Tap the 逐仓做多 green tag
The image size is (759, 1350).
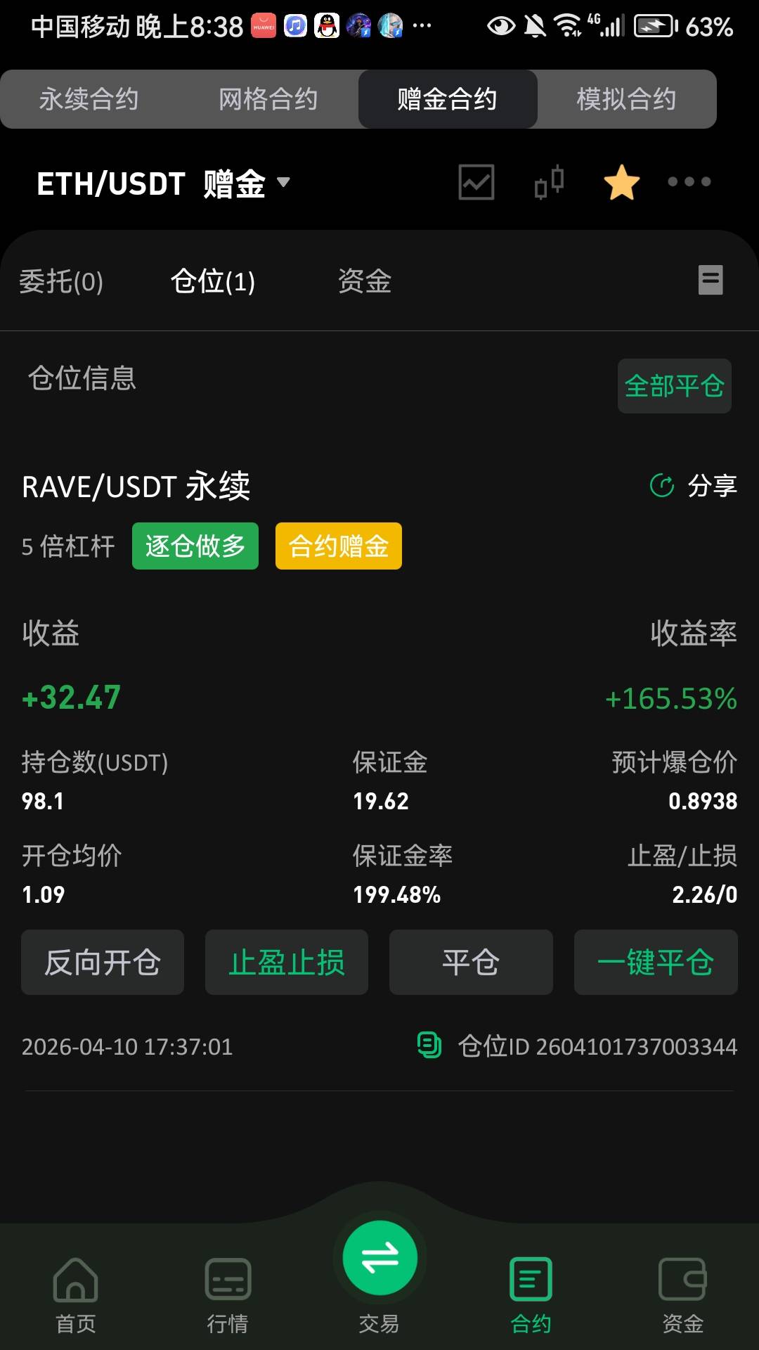[x=195, y=546]
